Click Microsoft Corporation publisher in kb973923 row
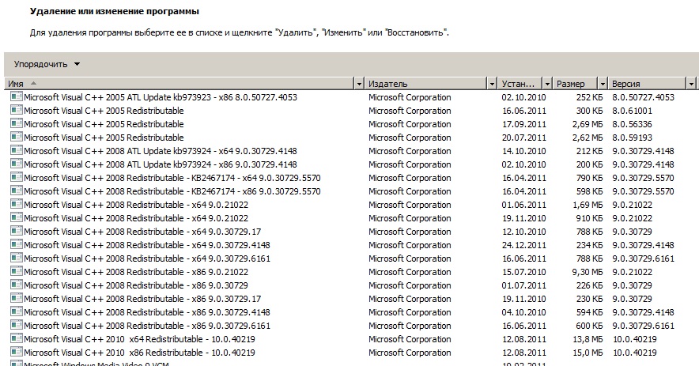This screenshot has width=699, height=366. [410, 97]
